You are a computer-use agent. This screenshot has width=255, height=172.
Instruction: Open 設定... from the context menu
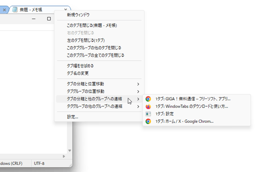tap(73, 117)
